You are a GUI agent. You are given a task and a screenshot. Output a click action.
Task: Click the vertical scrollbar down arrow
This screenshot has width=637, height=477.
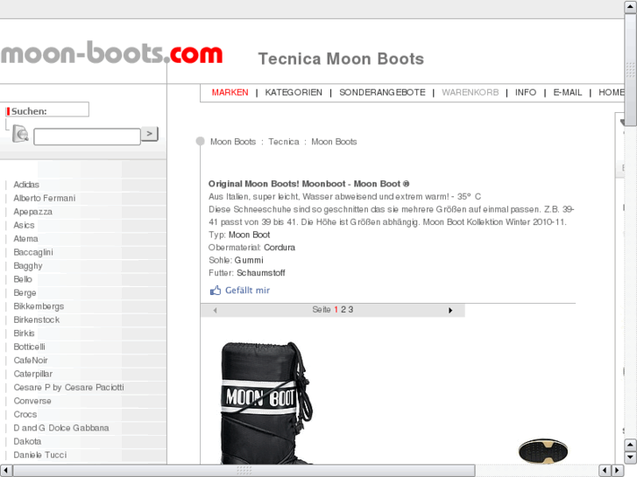pos(631,458)
